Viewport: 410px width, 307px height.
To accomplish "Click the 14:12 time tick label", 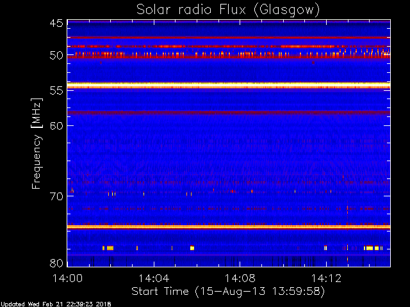I will [326, 278].
